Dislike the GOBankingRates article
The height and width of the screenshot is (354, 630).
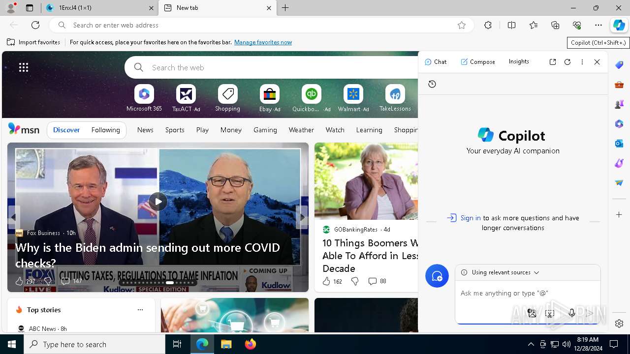[x=355, y=281]
